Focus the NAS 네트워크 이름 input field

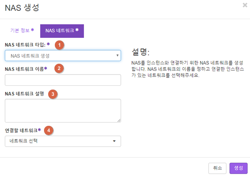point(63,80)
